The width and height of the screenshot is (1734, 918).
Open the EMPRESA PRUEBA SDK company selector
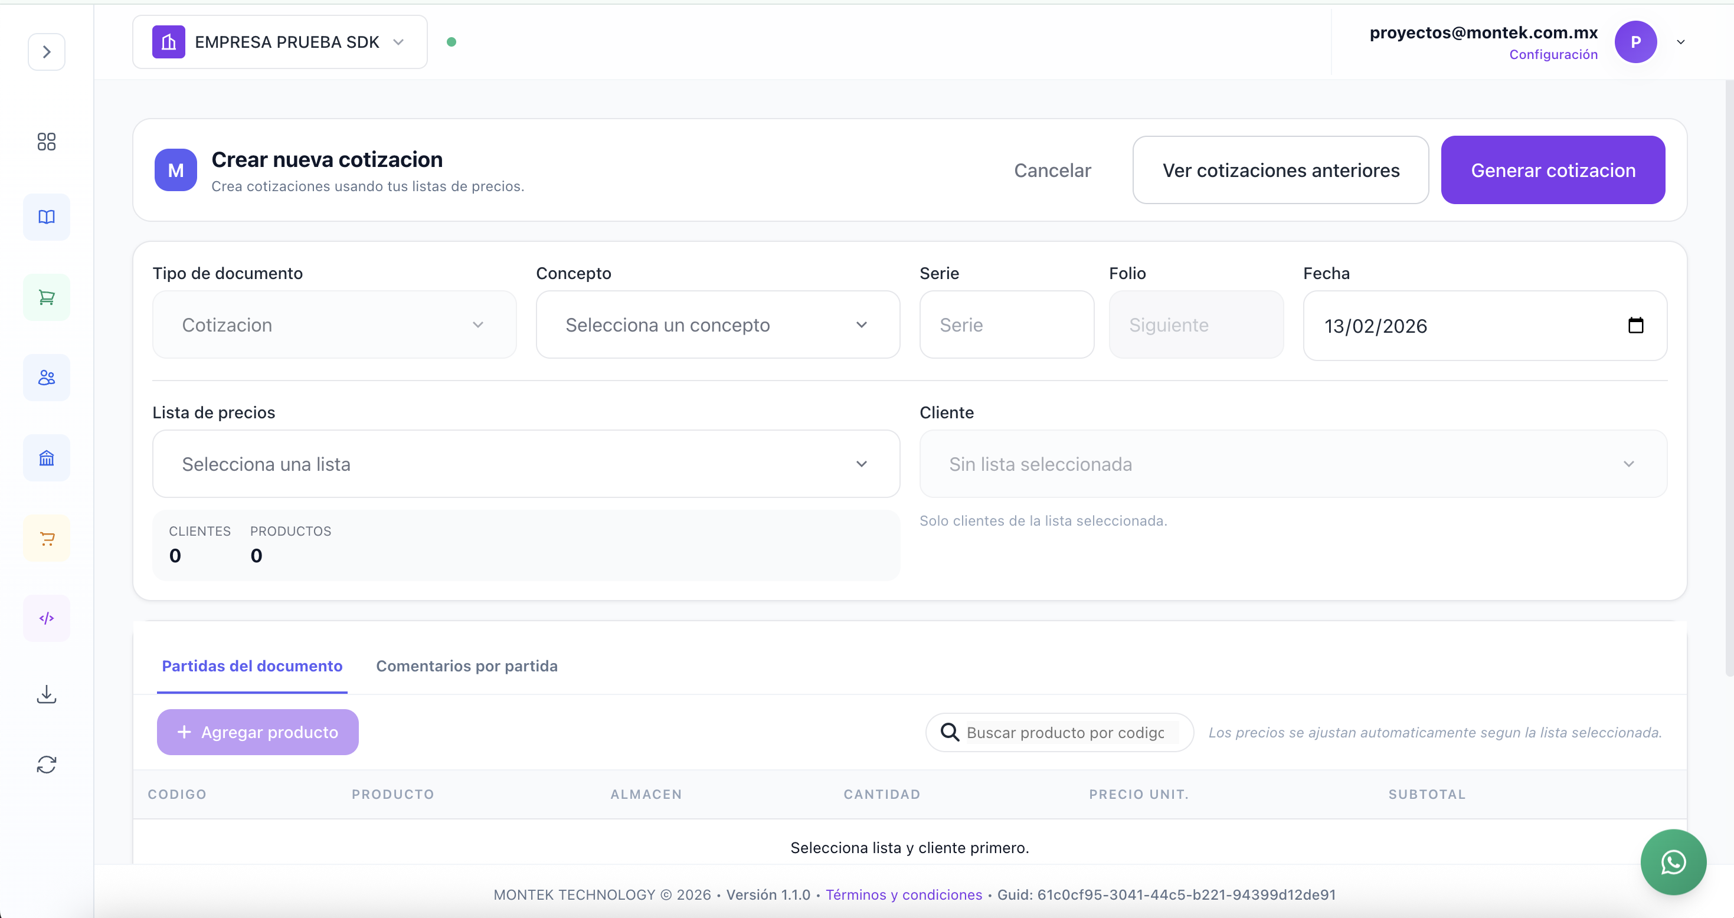coord(279,42)
